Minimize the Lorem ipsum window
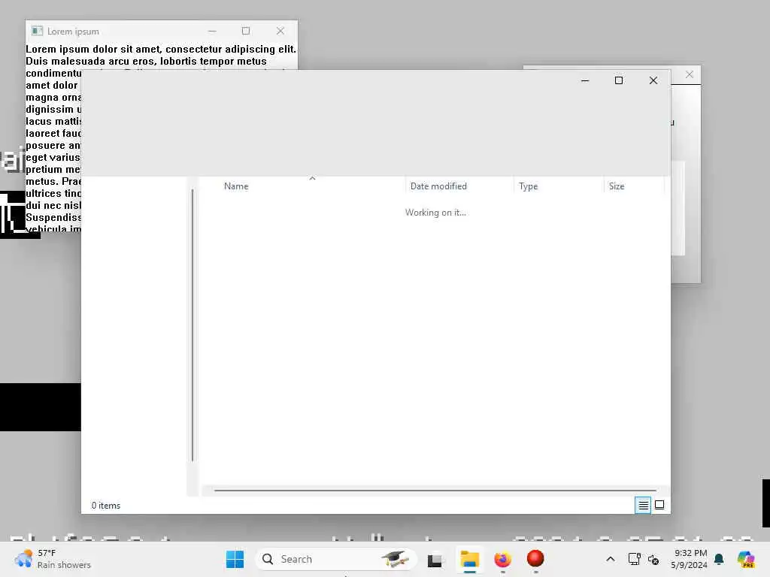Image resolution: width=770 pixels, height=577 pixels. pyautogui.click(x=212, y=31)
